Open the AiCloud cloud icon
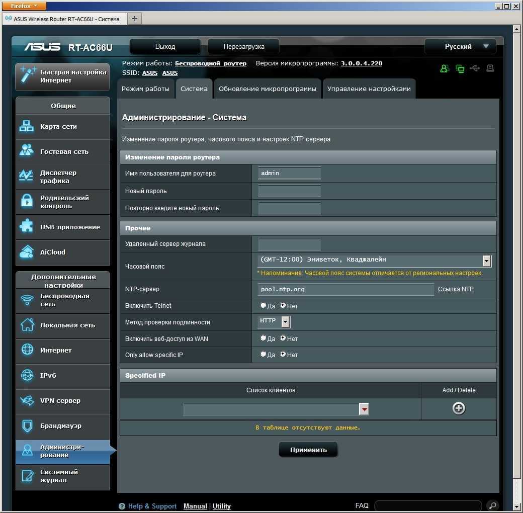Screen dimensions: 523x513 coord(26,252)
